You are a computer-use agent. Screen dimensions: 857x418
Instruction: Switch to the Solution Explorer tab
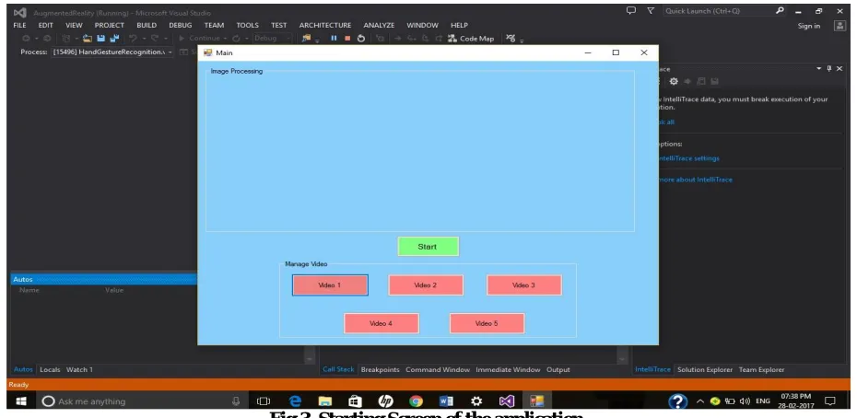705,369
